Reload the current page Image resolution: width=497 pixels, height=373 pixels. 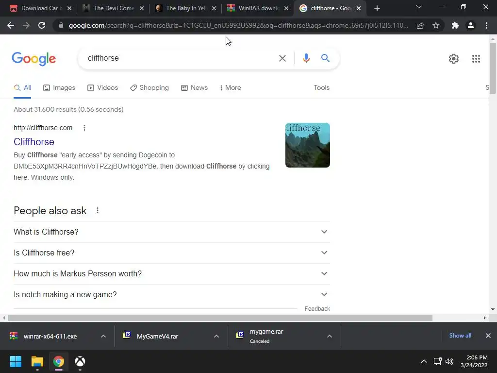tap(42, 25)
